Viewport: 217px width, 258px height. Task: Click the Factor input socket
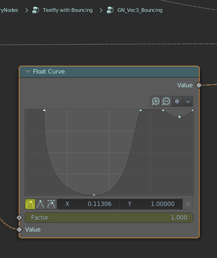(x=20, y=218)
